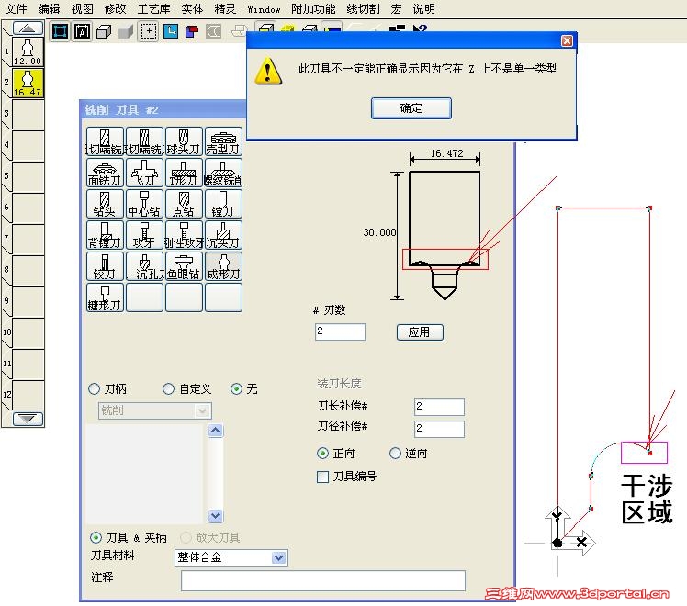The width and height of the screenshot is (687, 606).
Task: Select the 沉头刀 countersink tool type
Action: pyautogui.click(x=223, y=235)
